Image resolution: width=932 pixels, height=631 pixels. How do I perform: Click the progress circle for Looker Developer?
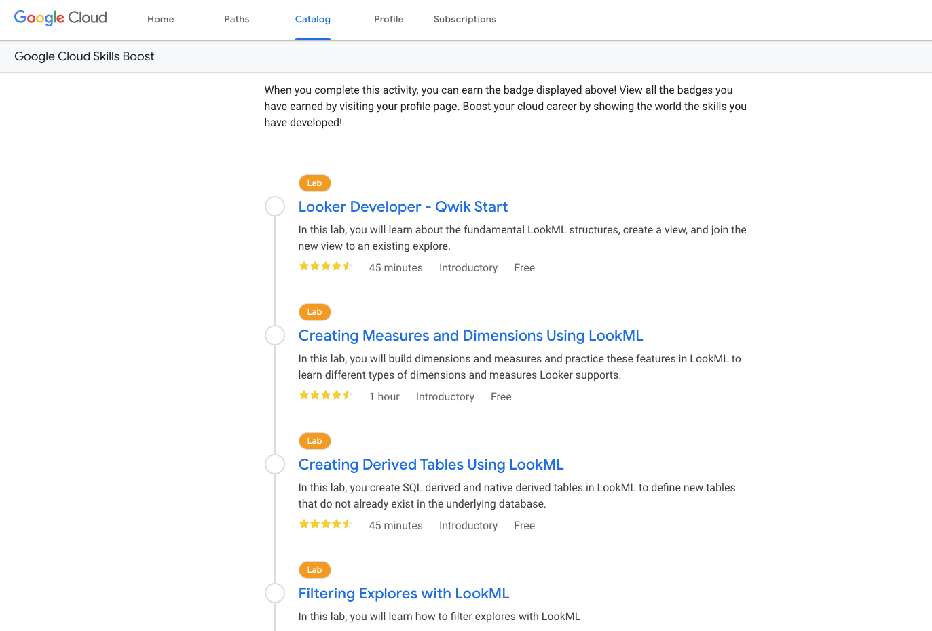[275, 206]
